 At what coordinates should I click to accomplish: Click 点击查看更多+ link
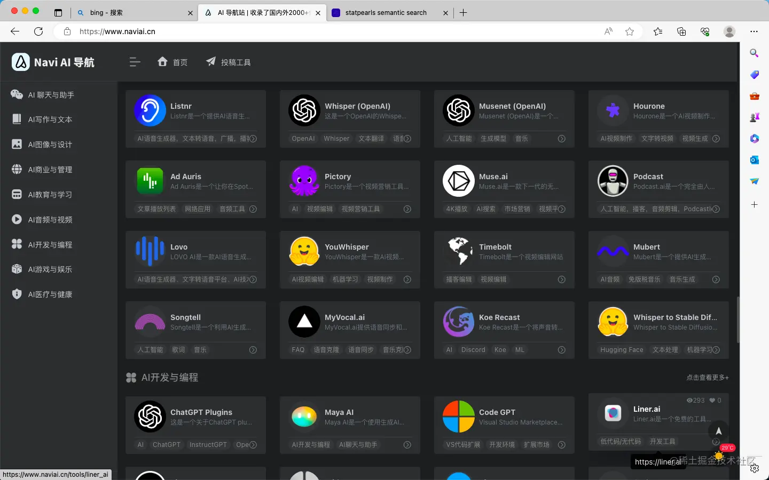tap(708, 378)
